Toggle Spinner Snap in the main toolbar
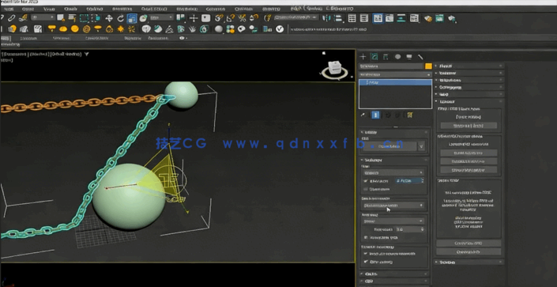Screen dimensions: 557x287 254,17
